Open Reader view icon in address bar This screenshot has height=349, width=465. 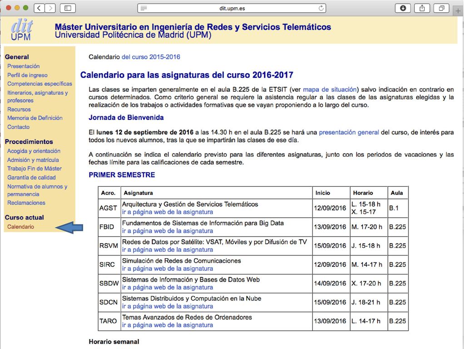point(143,8)
